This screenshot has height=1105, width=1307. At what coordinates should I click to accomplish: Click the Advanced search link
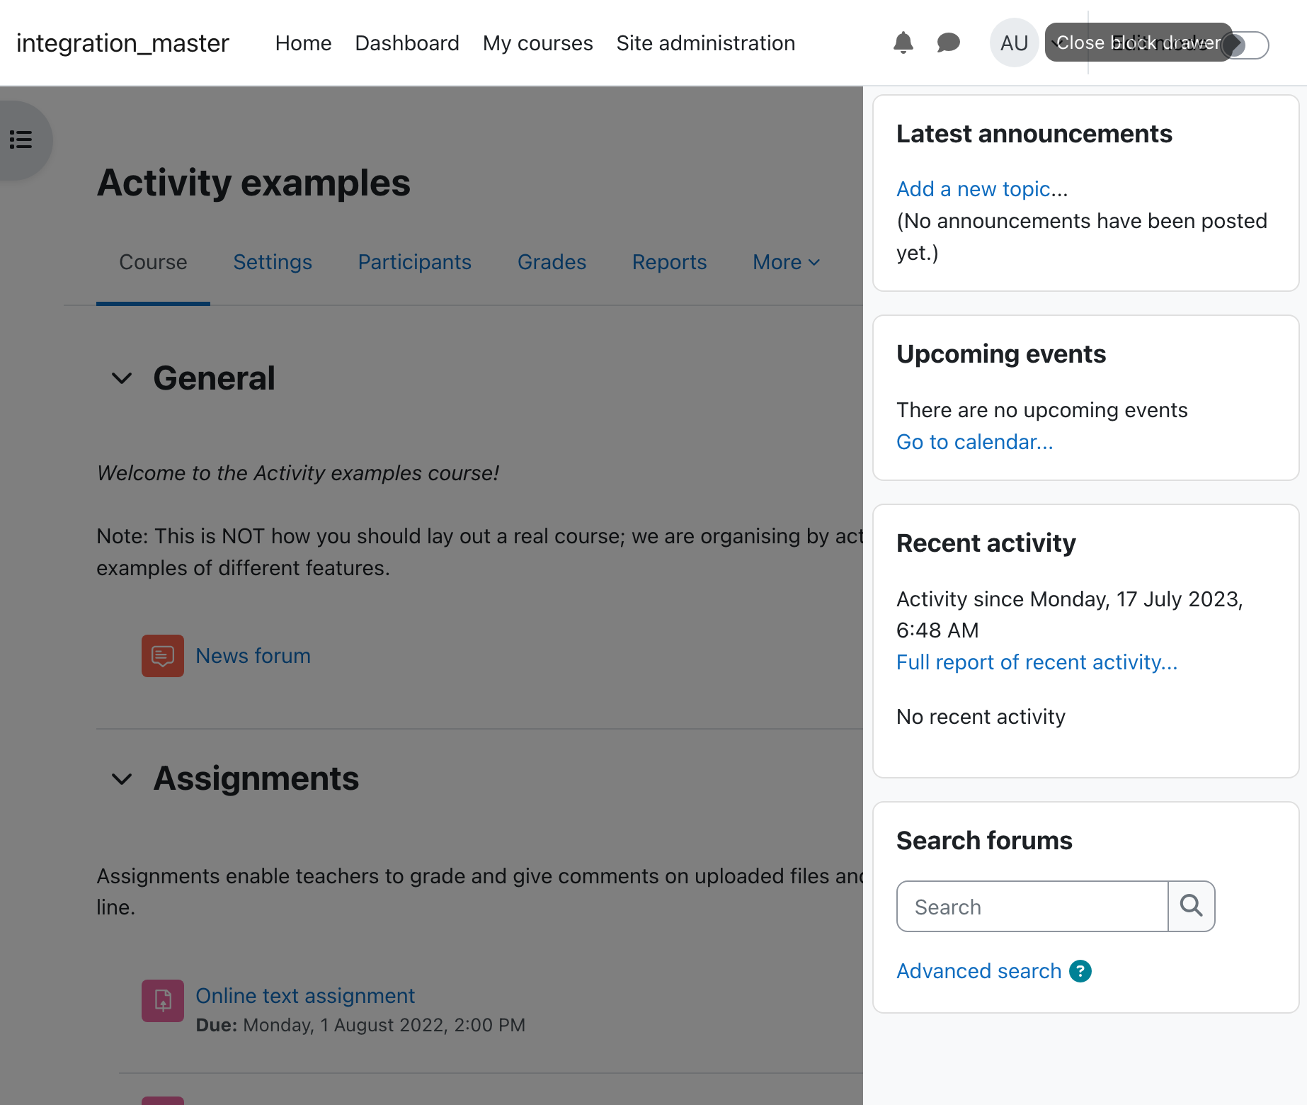[978, 971]
